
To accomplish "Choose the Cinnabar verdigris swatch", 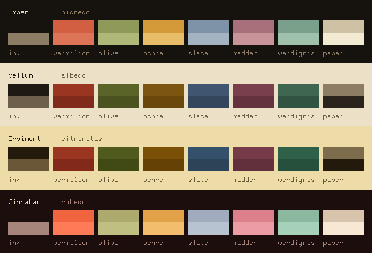I will point(298,222).
